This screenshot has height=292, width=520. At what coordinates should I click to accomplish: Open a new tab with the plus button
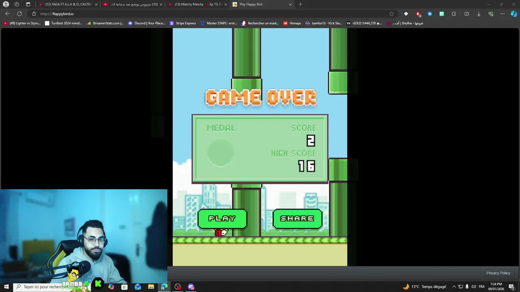[300, 4]
